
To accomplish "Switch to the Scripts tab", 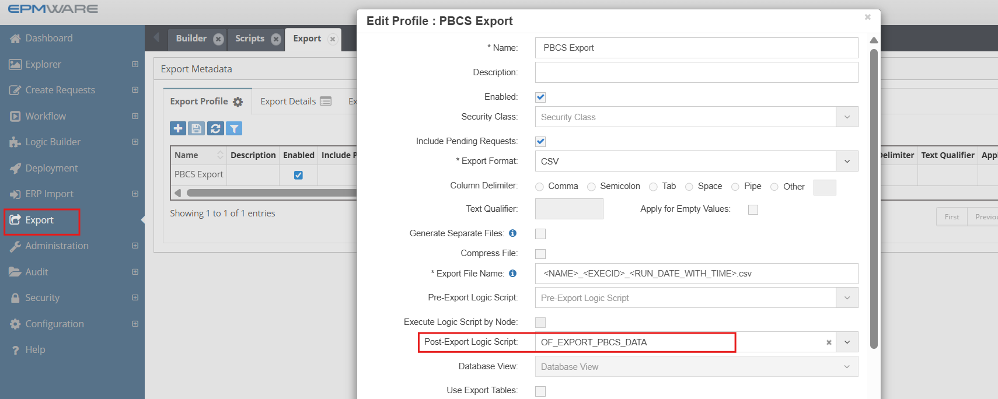I will point(250,38).
